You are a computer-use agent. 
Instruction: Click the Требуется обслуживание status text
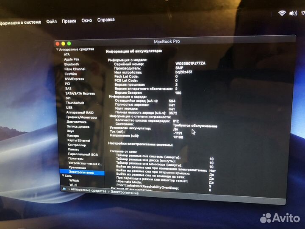pos(195,126)
